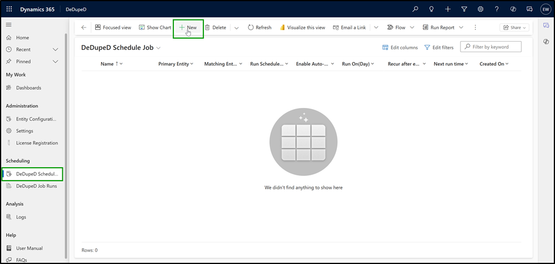Open the Run Report dropdown arrow
The image size is (555, 264).
coord(461,28)
